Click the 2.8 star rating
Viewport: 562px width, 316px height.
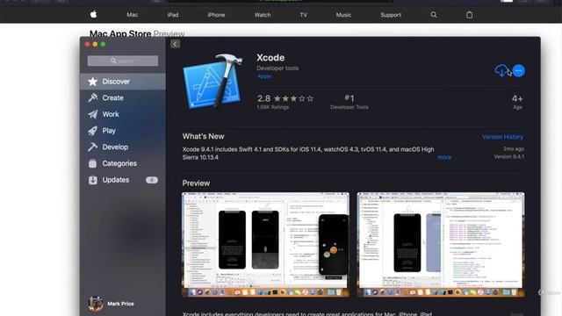point(285,98)
